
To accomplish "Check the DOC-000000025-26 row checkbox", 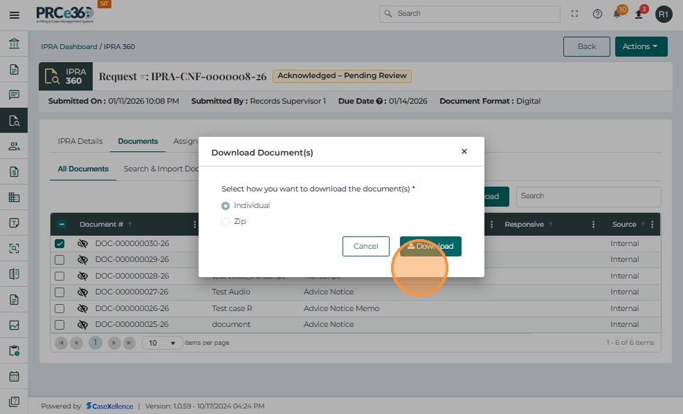I will [x=60, y=324].
